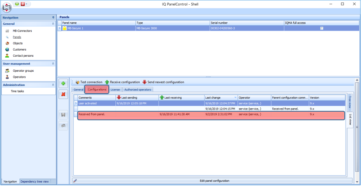Pin the Navigation pane with pushpin icon
The image size is (361, 186).
[x=53, y=18]
